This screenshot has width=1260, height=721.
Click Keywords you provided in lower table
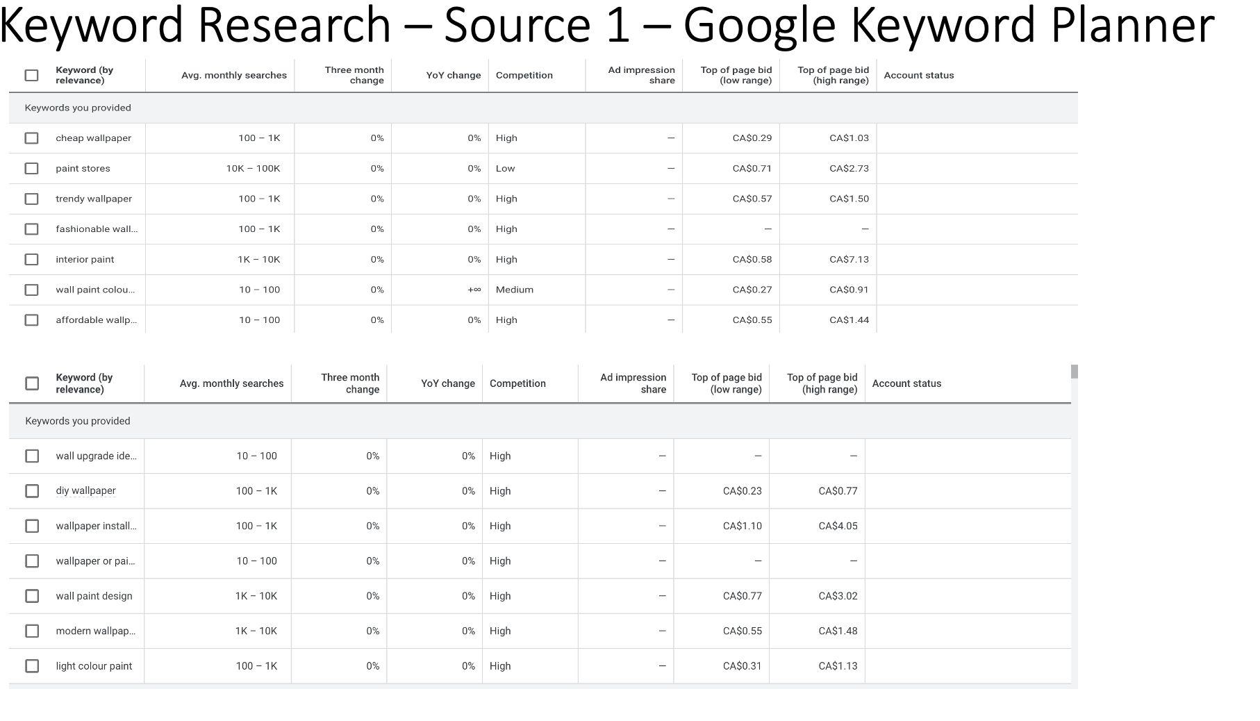78,421
